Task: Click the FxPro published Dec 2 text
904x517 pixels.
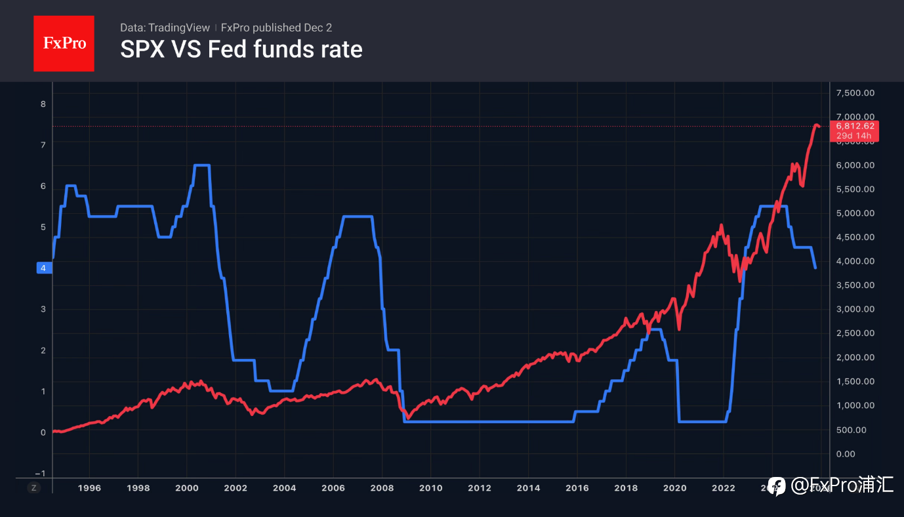Action: pyautogui.click(x=276, y=28)
